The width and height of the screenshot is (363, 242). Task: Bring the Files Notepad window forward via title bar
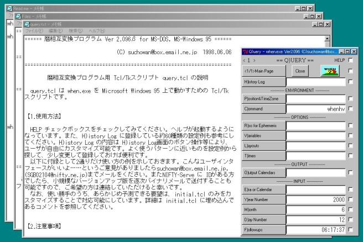[169, 17]
